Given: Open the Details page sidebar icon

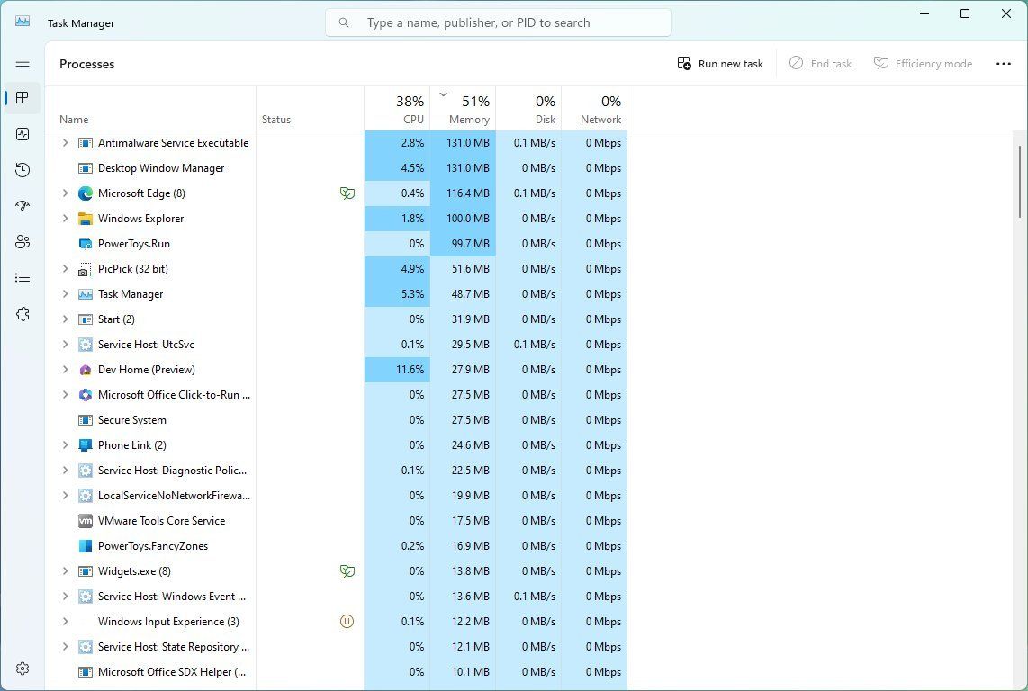Looking at the screenshot, I should 23,277.
